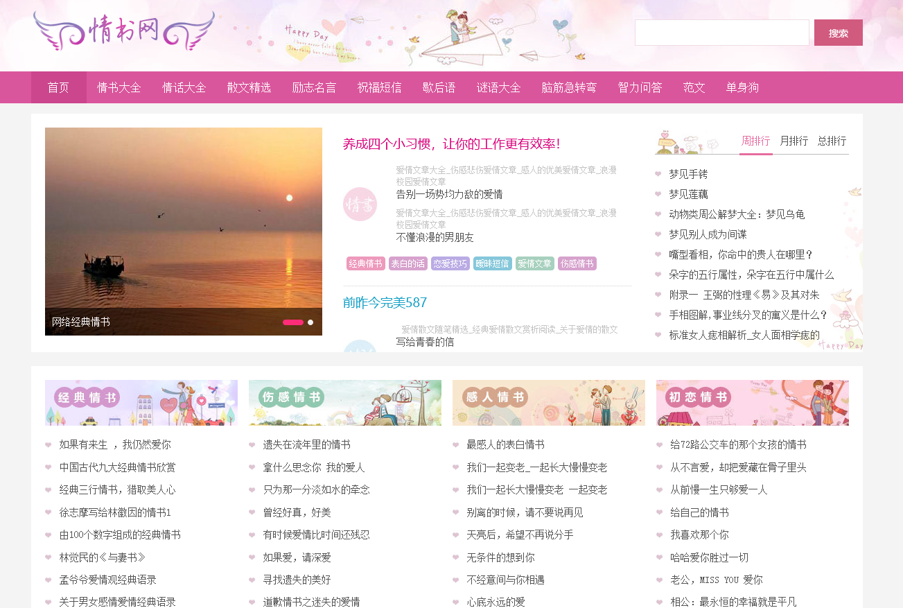Open 动物类周公解梦大全:梦见乌龟

point(737,214)
